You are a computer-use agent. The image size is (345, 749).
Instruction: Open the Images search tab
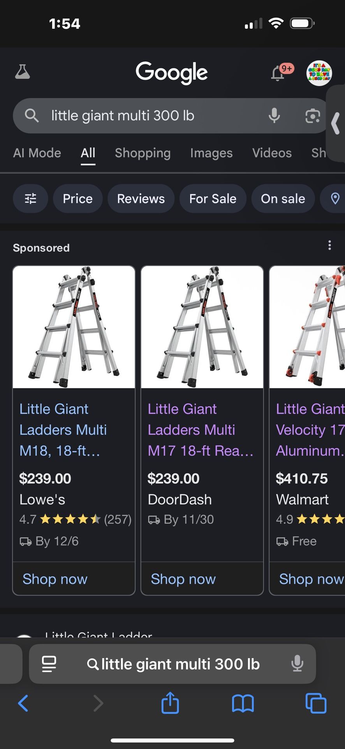click(211, 153)
